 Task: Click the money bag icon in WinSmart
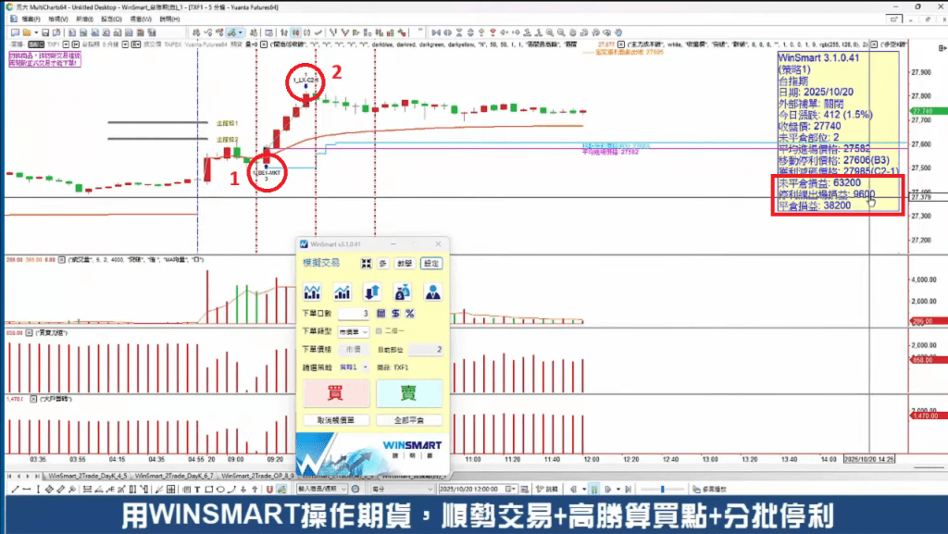402,292
